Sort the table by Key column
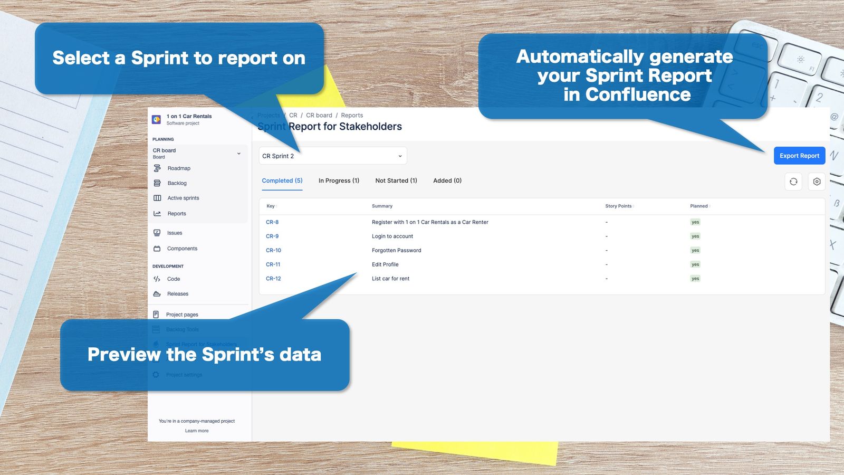This screenshot has height=475, width=844. tap(272, 206)
